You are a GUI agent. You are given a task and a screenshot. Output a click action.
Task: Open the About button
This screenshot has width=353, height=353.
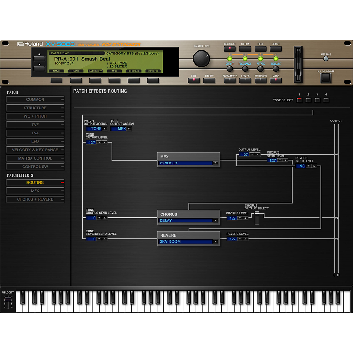click(276, 49)
